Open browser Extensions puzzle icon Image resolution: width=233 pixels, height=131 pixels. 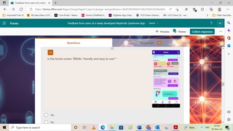pyautogui.click(x=202, y=9)
